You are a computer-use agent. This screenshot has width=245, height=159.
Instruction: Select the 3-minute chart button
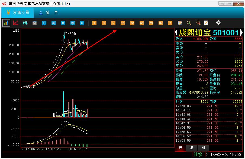pos(104,23)
